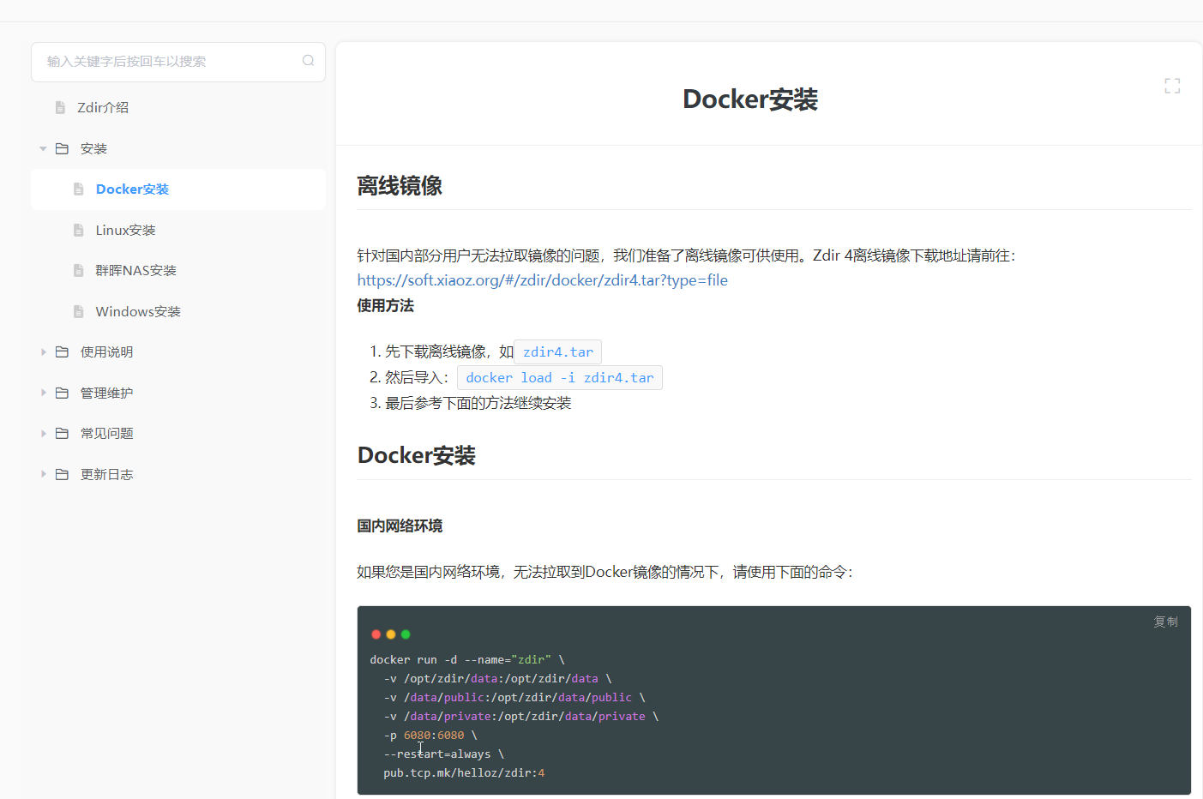This screenshot has width=1203, height=799.
Task: Open the Linux安装 sidebar page
Action: pos(125,230)
